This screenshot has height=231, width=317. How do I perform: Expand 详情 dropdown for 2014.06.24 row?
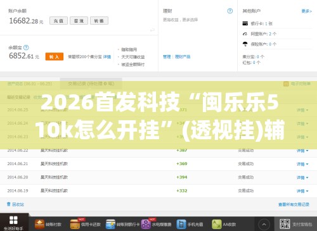click(x=302, y=123)
